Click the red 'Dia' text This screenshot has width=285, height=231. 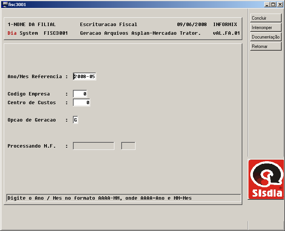click(x=12, y=33)
